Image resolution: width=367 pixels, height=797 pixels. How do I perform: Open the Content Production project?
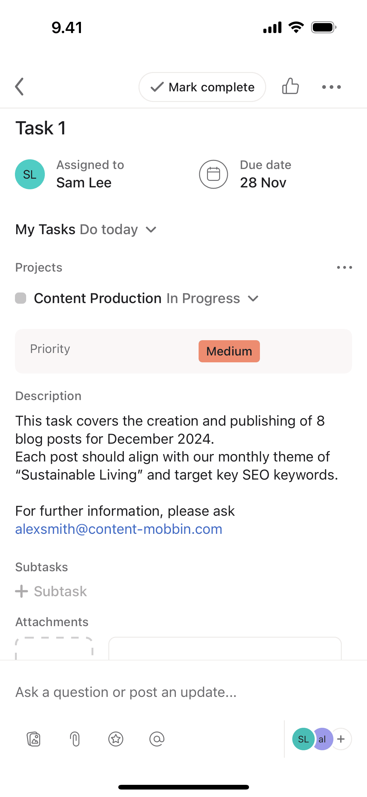point(98,298)
